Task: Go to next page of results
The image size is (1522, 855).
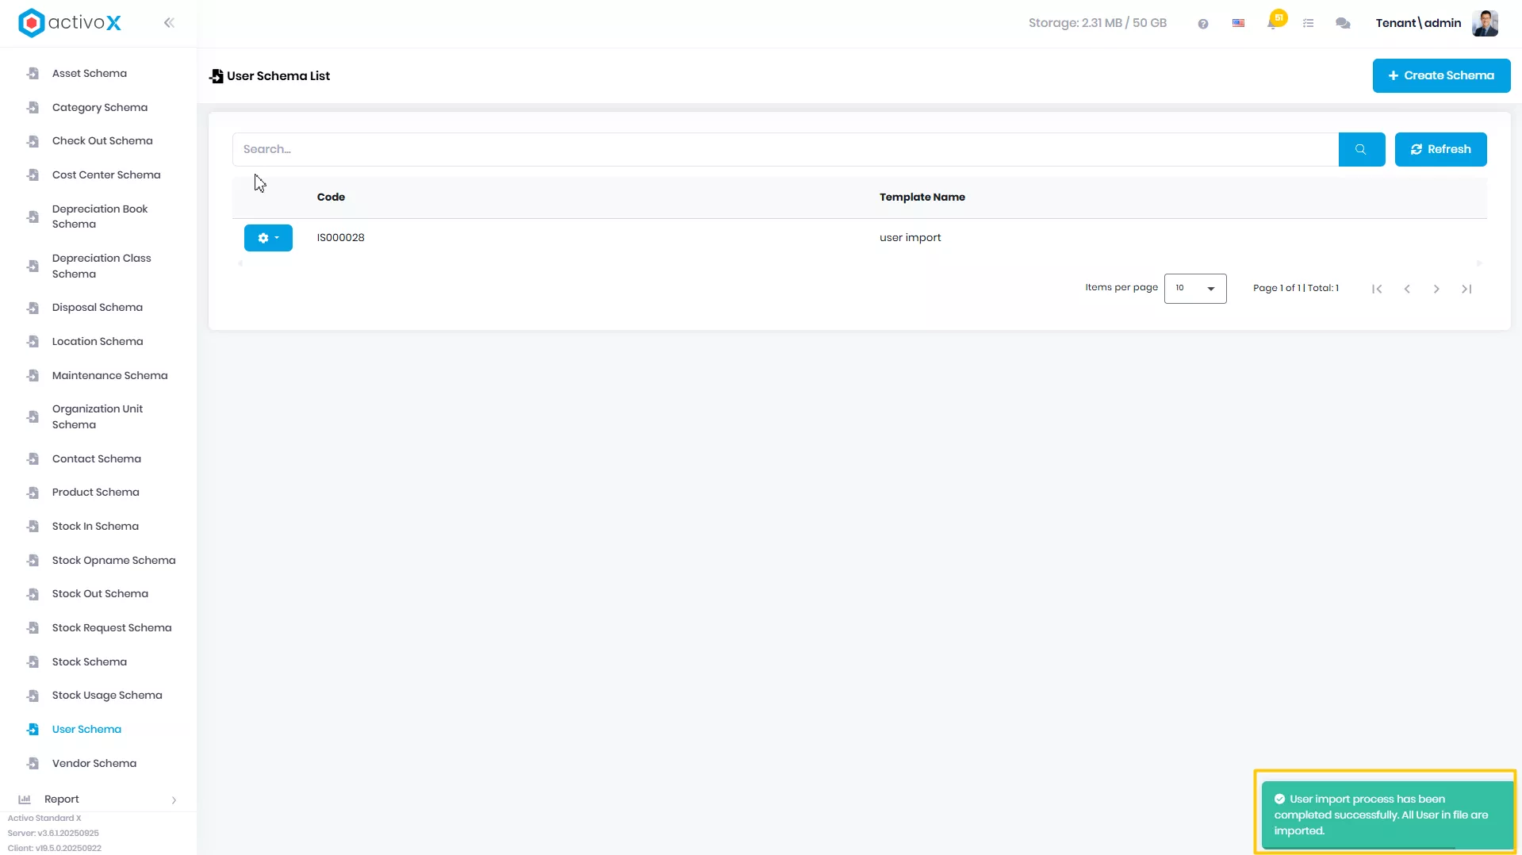Action: coord(1436,289)
